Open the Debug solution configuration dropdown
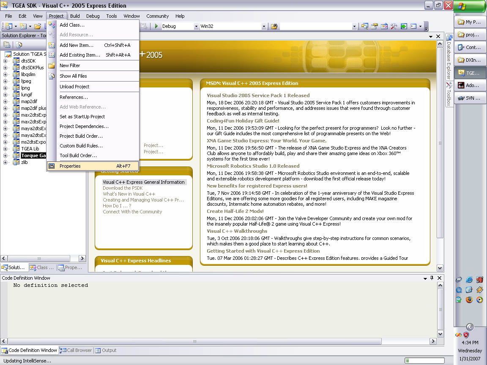This screenshot has height=365, width=487. 196,26
